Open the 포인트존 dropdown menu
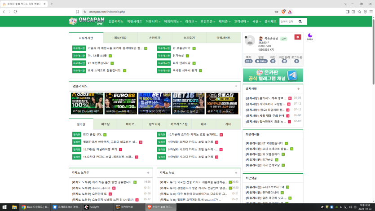 tap(207, 22)
